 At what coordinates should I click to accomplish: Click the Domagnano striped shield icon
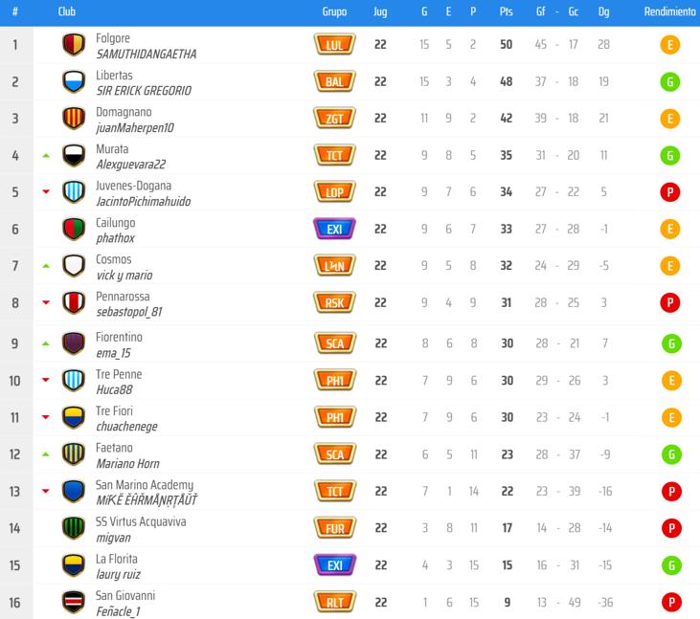tap(74, 119)
